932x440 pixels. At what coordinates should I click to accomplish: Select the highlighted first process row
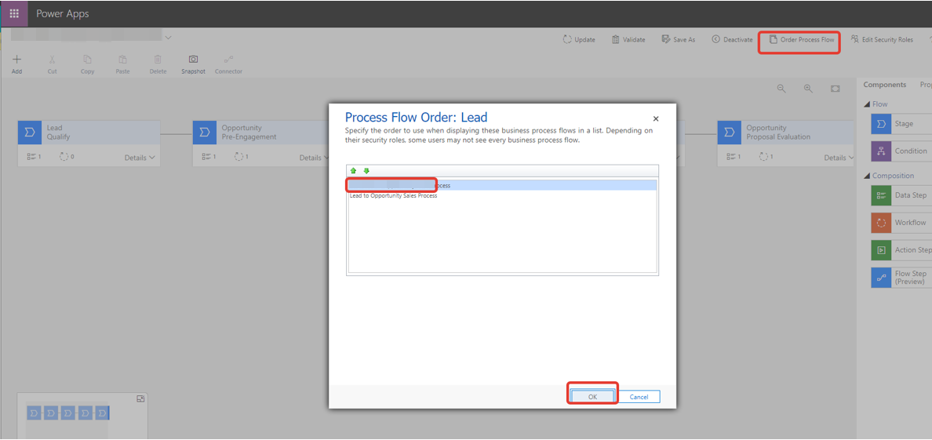coord(502,186)
